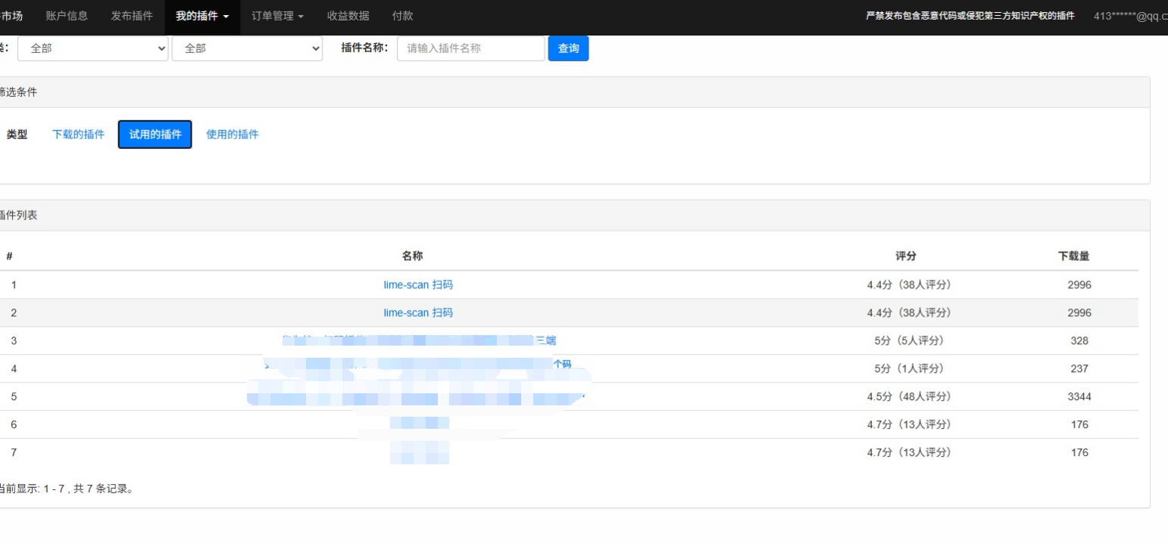Open lime-scan 扫码 link in row 1
The width and height of the screenshot is (1168, 543).
coord(418,285)
